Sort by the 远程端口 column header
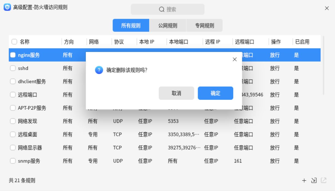 point(245,42)
